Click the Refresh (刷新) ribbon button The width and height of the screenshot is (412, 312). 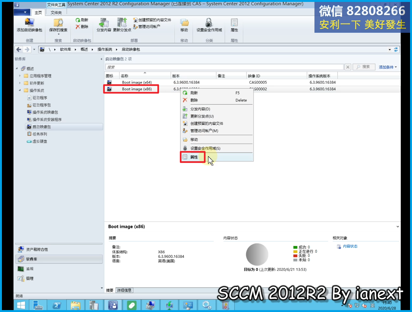pos(82,20)
